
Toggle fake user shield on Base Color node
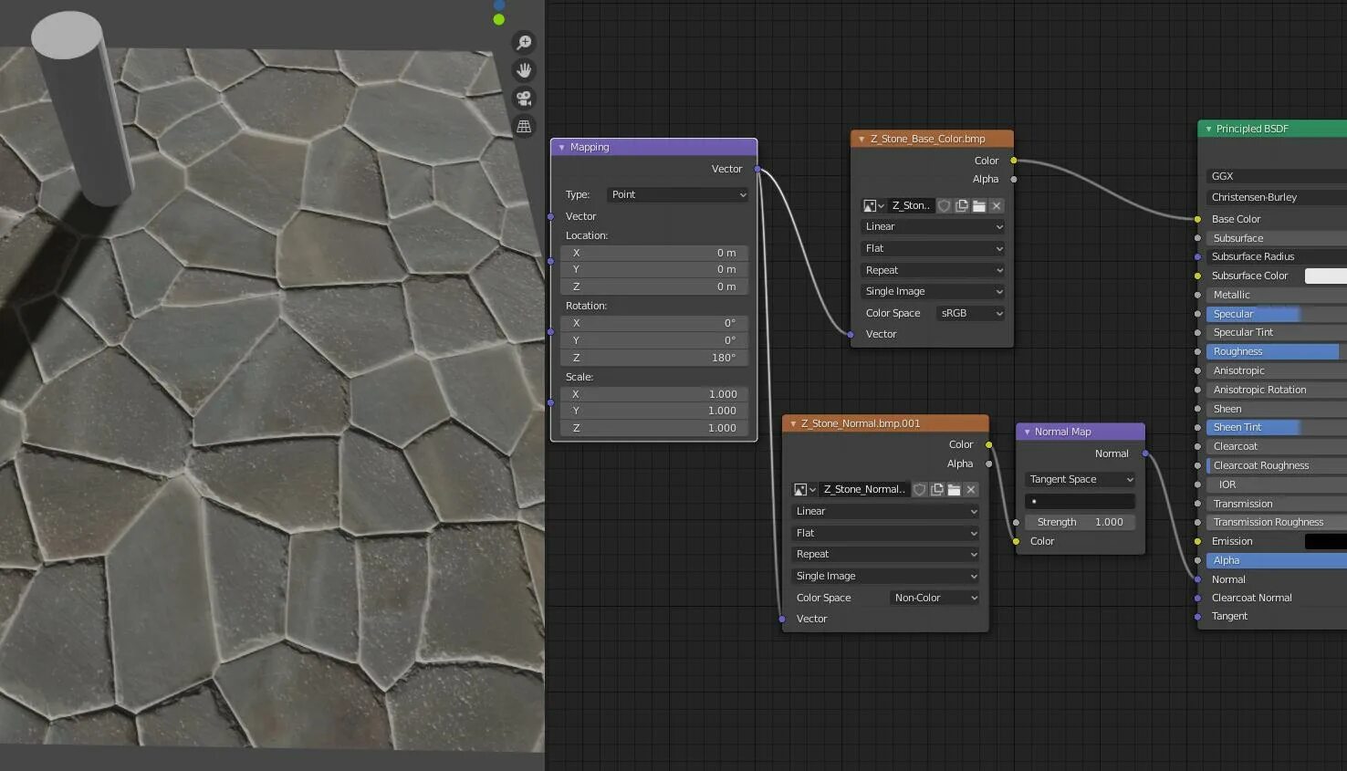(x=945, y=206)
